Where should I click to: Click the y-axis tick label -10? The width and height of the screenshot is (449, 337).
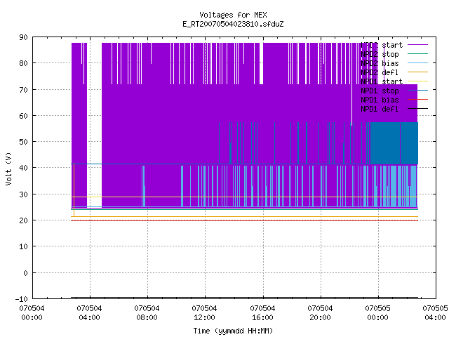[22, 299]
